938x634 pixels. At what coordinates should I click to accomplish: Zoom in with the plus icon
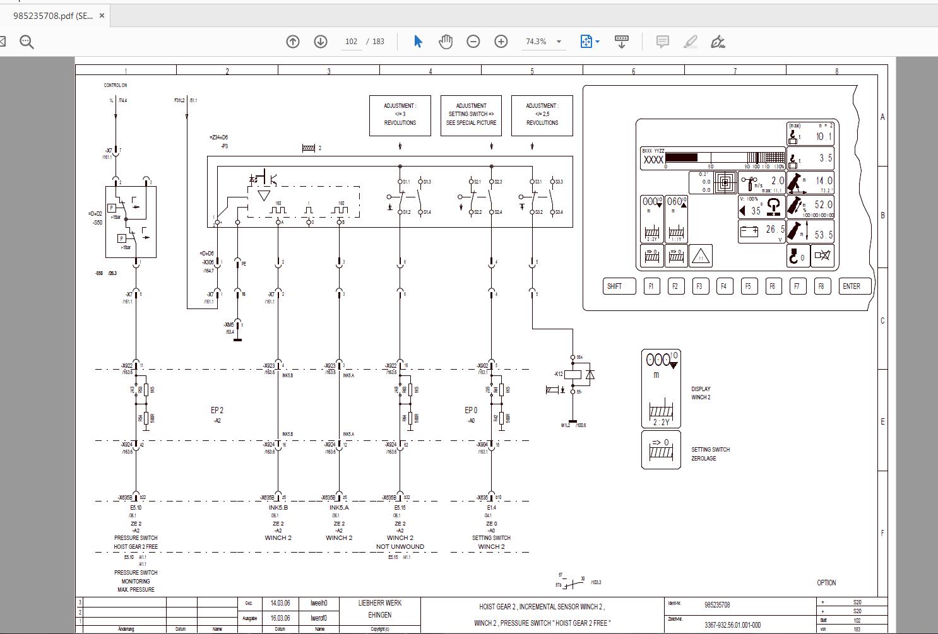point(501,42)
